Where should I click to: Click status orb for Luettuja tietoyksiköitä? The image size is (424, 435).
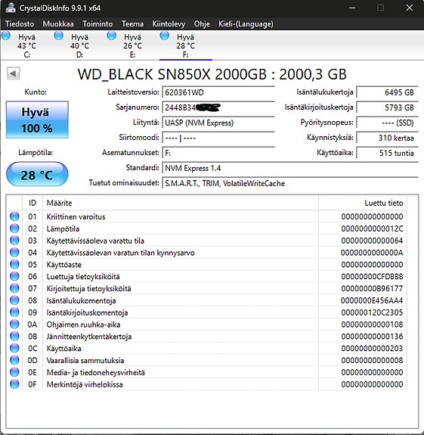pyautogui.click(x=14, y=276)
